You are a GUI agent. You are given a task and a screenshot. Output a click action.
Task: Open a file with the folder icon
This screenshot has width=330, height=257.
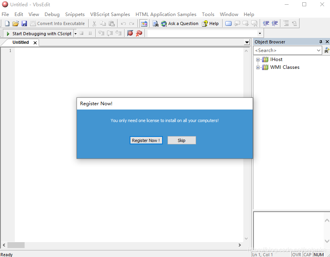click(x=16, y=23)
